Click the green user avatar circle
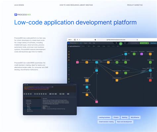Screen dimensions: 157x132 pos(121,44)
